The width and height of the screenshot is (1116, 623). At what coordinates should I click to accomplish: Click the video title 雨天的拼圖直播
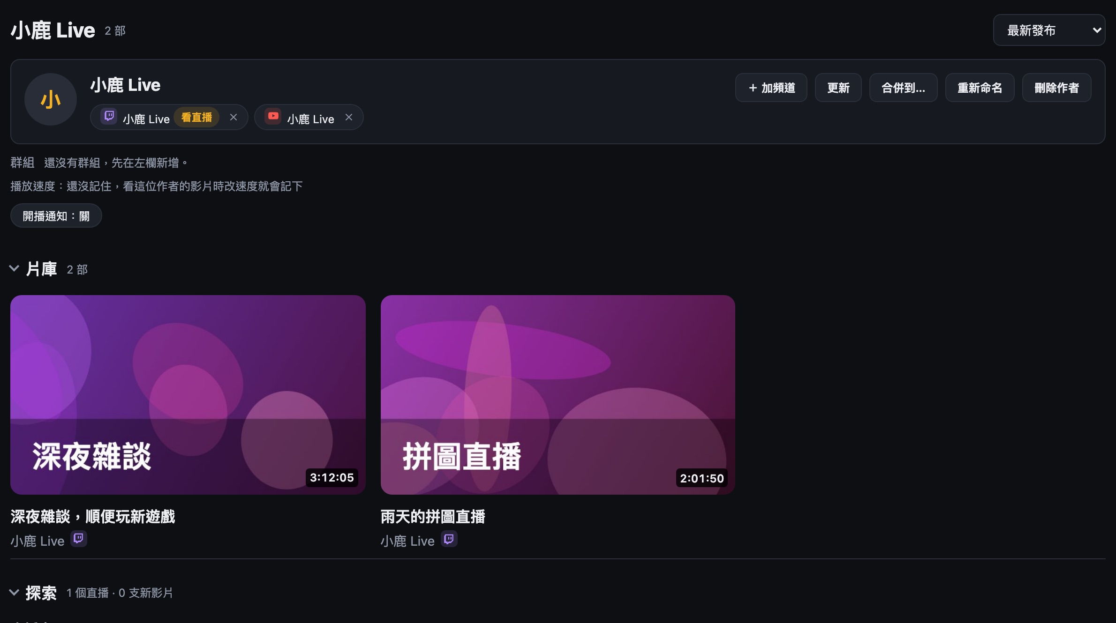(433, 516)
